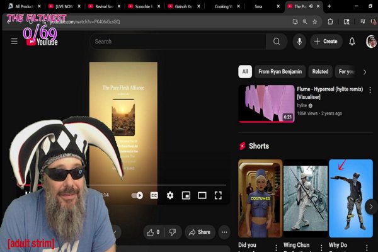The image size is (378, 252).
Task: Open the hylite channel link
Action: pyautogui.click(x=302, y=105)
